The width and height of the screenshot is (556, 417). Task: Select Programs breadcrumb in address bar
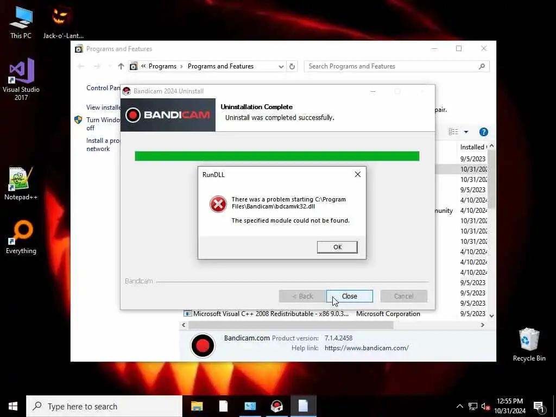(x=162, y=66)
